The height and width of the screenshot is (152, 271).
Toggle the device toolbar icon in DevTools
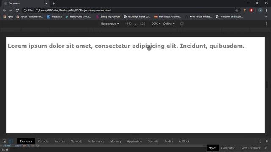coord(11,141)
